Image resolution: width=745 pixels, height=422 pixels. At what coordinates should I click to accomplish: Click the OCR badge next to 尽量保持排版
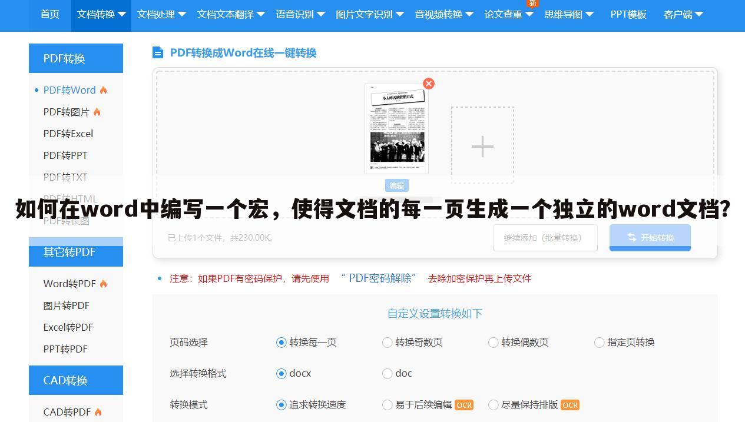(x=569, y=405)
